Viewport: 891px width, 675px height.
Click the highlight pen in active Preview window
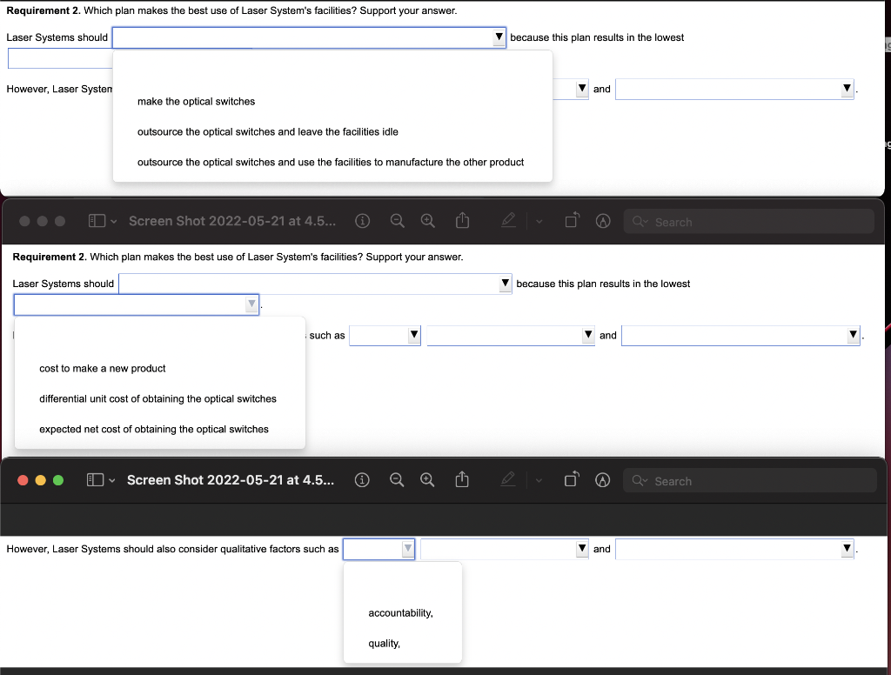point(508,479)
